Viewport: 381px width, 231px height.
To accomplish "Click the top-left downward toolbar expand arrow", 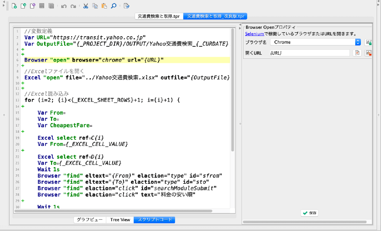I will point(3,5).
